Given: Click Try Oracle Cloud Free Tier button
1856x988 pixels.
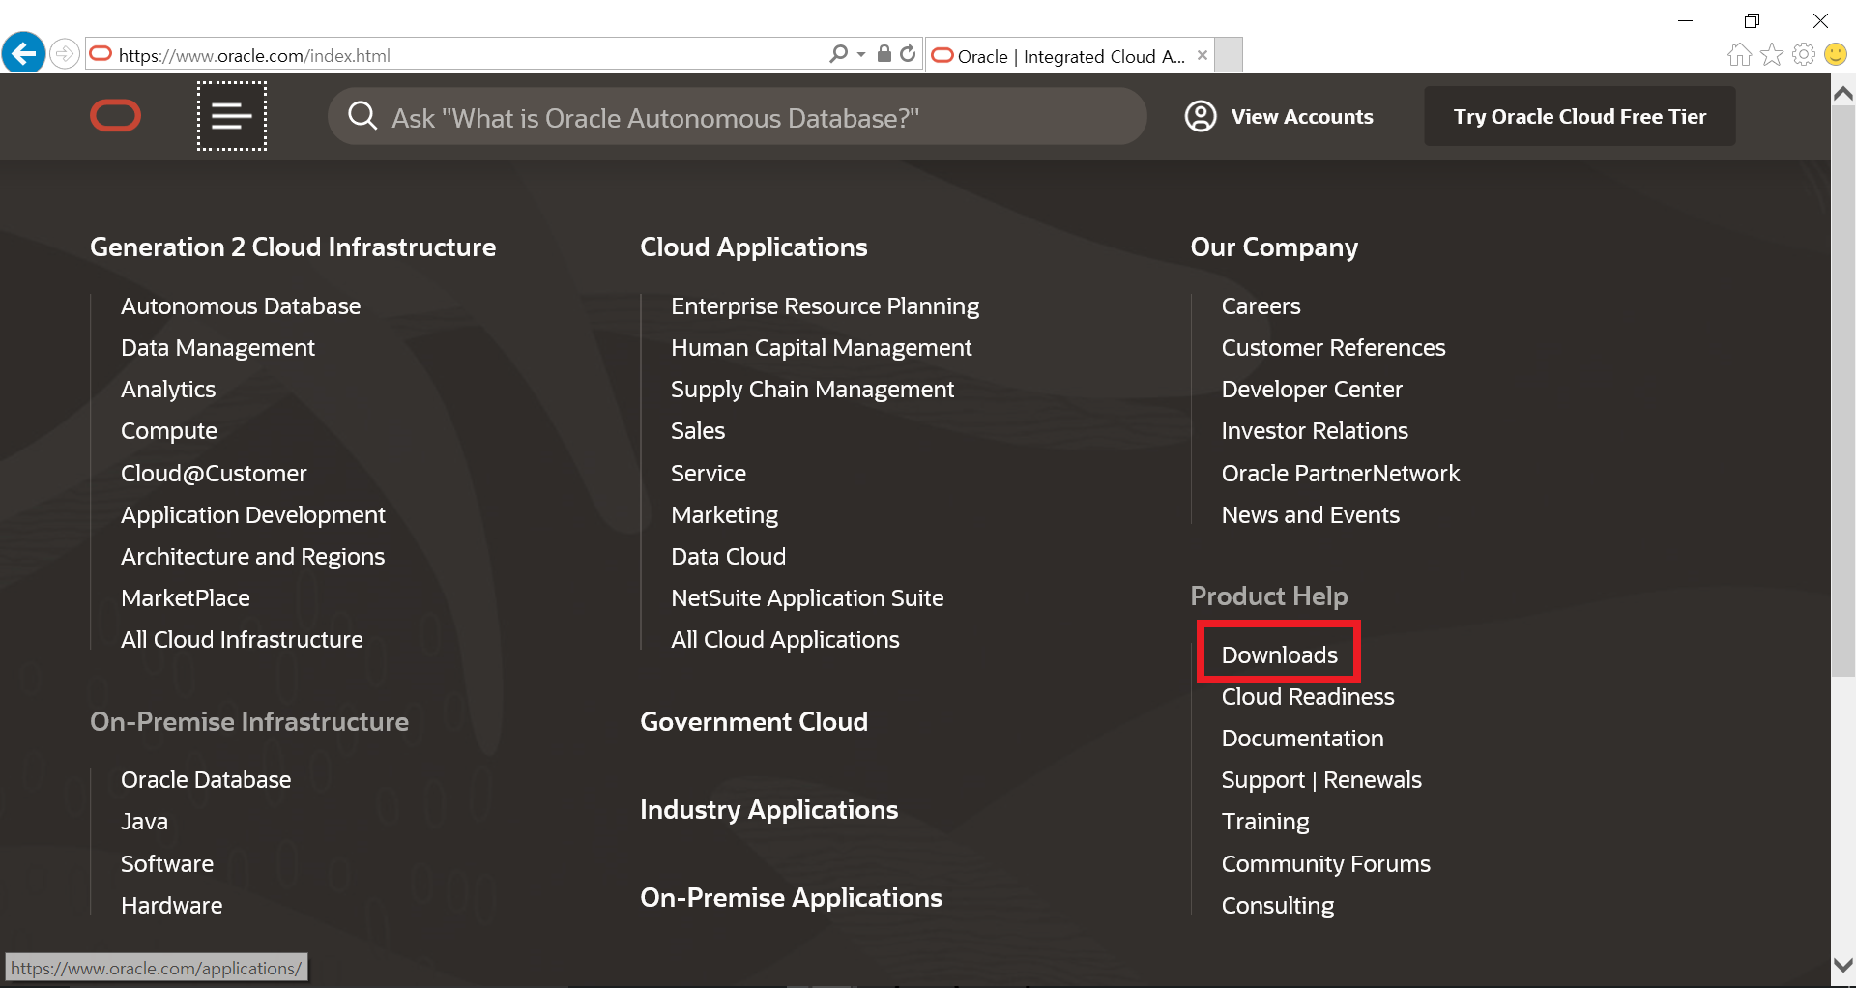Looking at the screenshot, I should coord(1580,116).
